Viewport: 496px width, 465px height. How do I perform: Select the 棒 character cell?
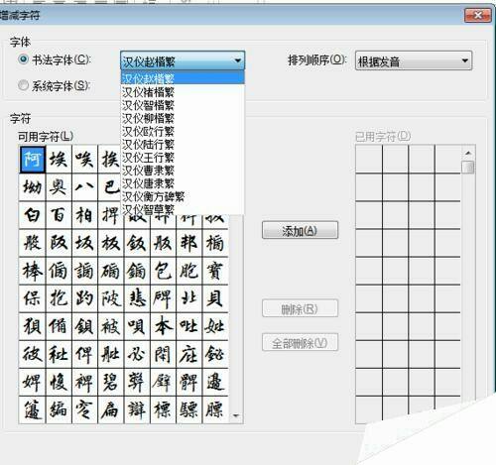(33, 271)
